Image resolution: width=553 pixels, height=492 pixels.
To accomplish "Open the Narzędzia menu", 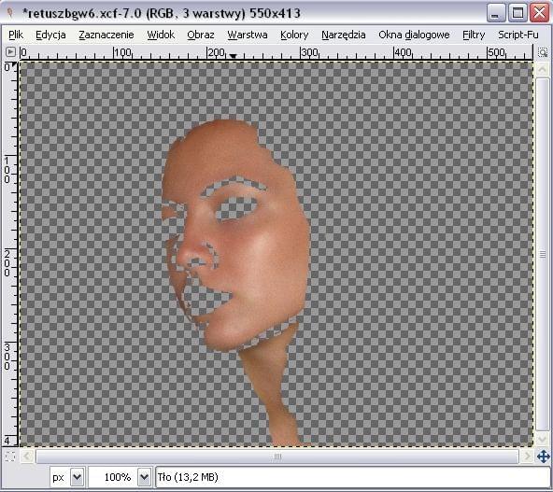I will point(343,35).
